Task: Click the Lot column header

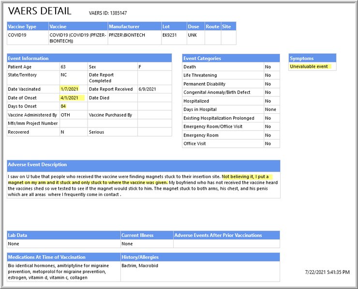Action: (174, 26)
